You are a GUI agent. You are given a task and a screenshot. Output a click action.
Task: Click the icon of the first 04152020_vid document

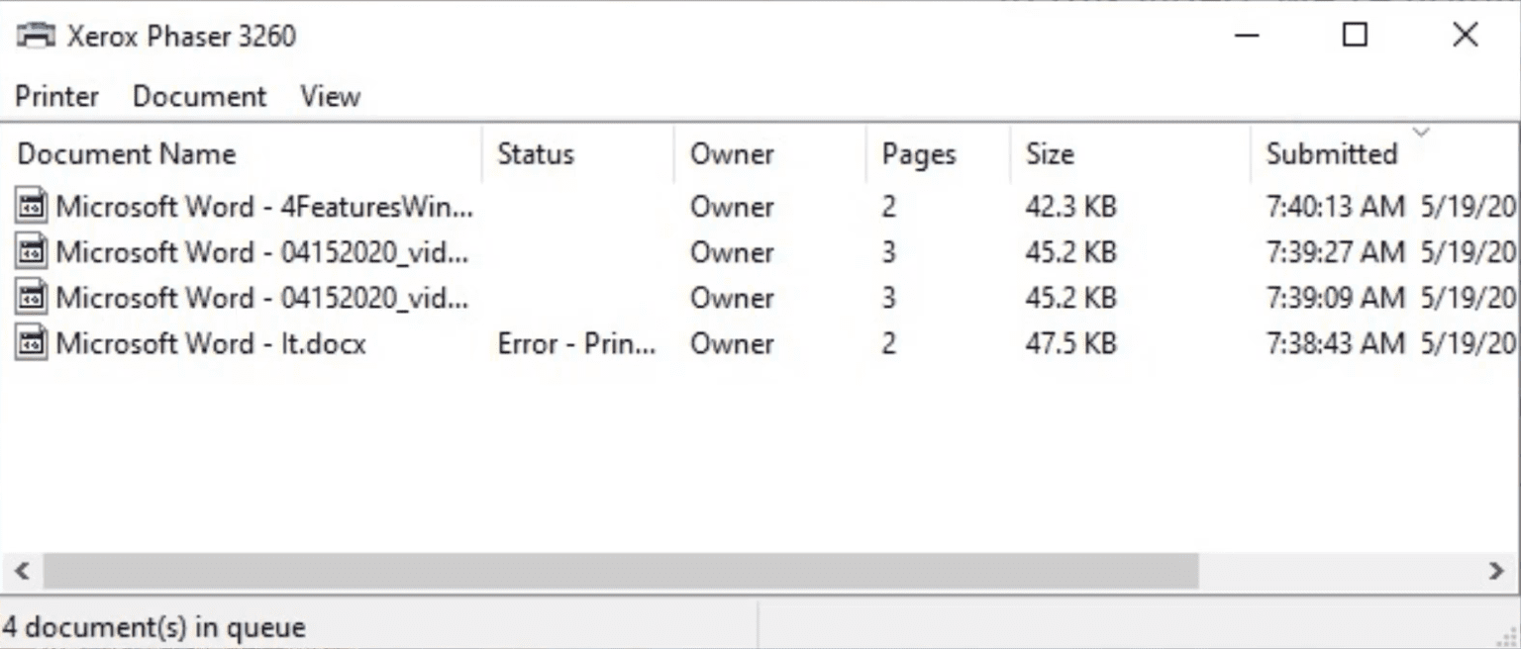tap(31, 252)
